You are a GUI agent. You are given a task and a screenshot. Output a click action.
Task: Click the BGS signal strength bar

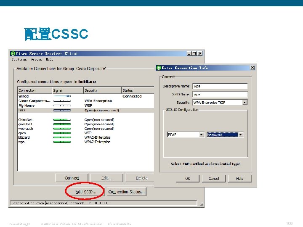(62, 110)
